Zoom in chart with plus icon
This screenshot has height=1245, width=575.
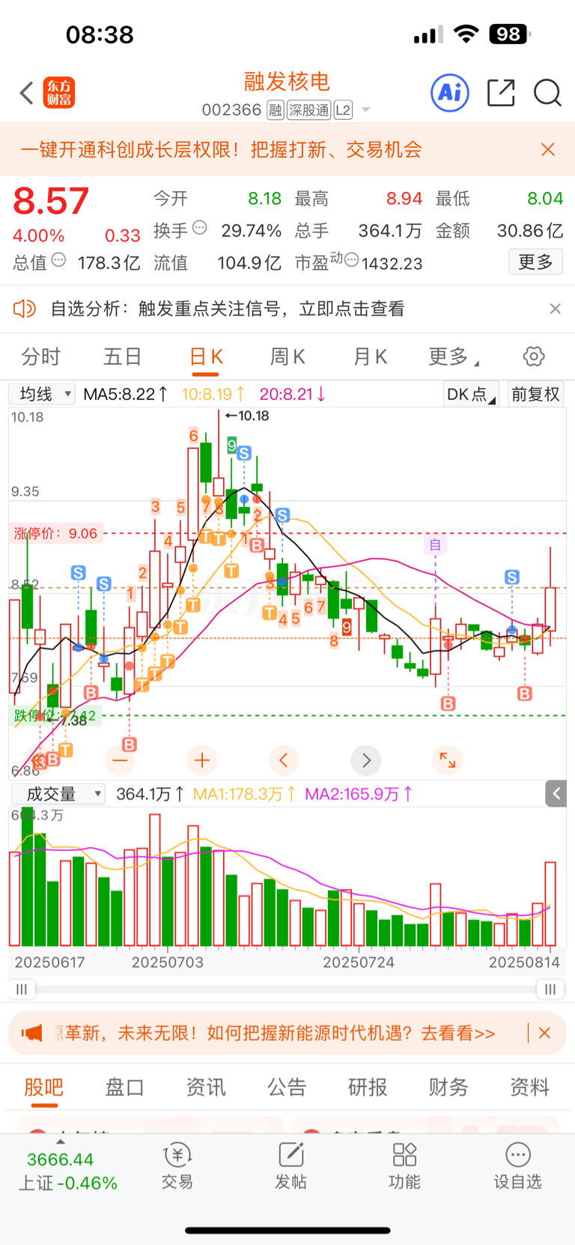pyautogui.click(x=202, y=760)
